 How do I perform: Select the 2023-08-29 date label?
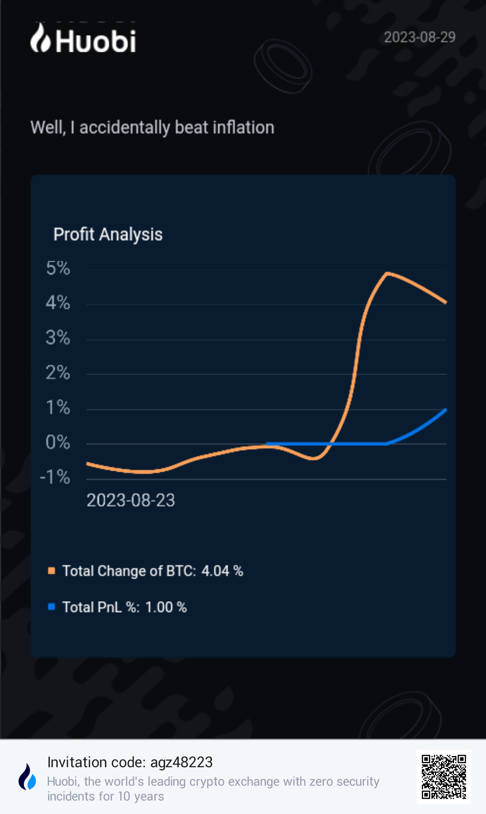click(x=419, y=37)
